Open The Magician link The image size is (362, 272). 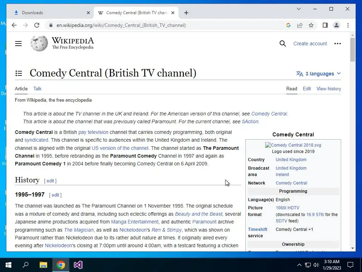point(79,230)
